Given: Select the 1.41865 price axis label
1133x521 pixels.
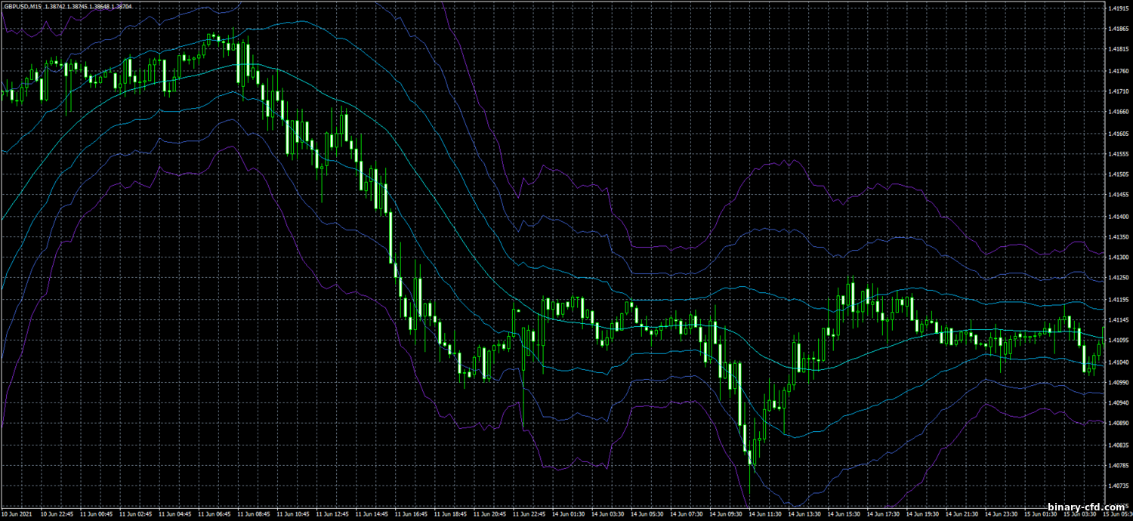Looking at the screenshot, I should [1119, 29].
